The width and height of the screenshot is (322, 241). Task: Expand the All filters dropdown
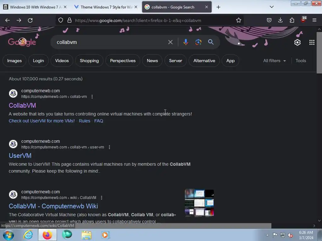274,61
